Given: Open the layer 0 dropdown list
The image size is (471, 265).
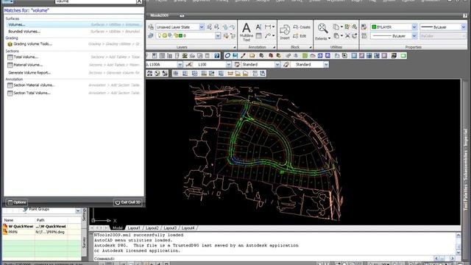Looking at the screenshot, I should click(218, 36).
